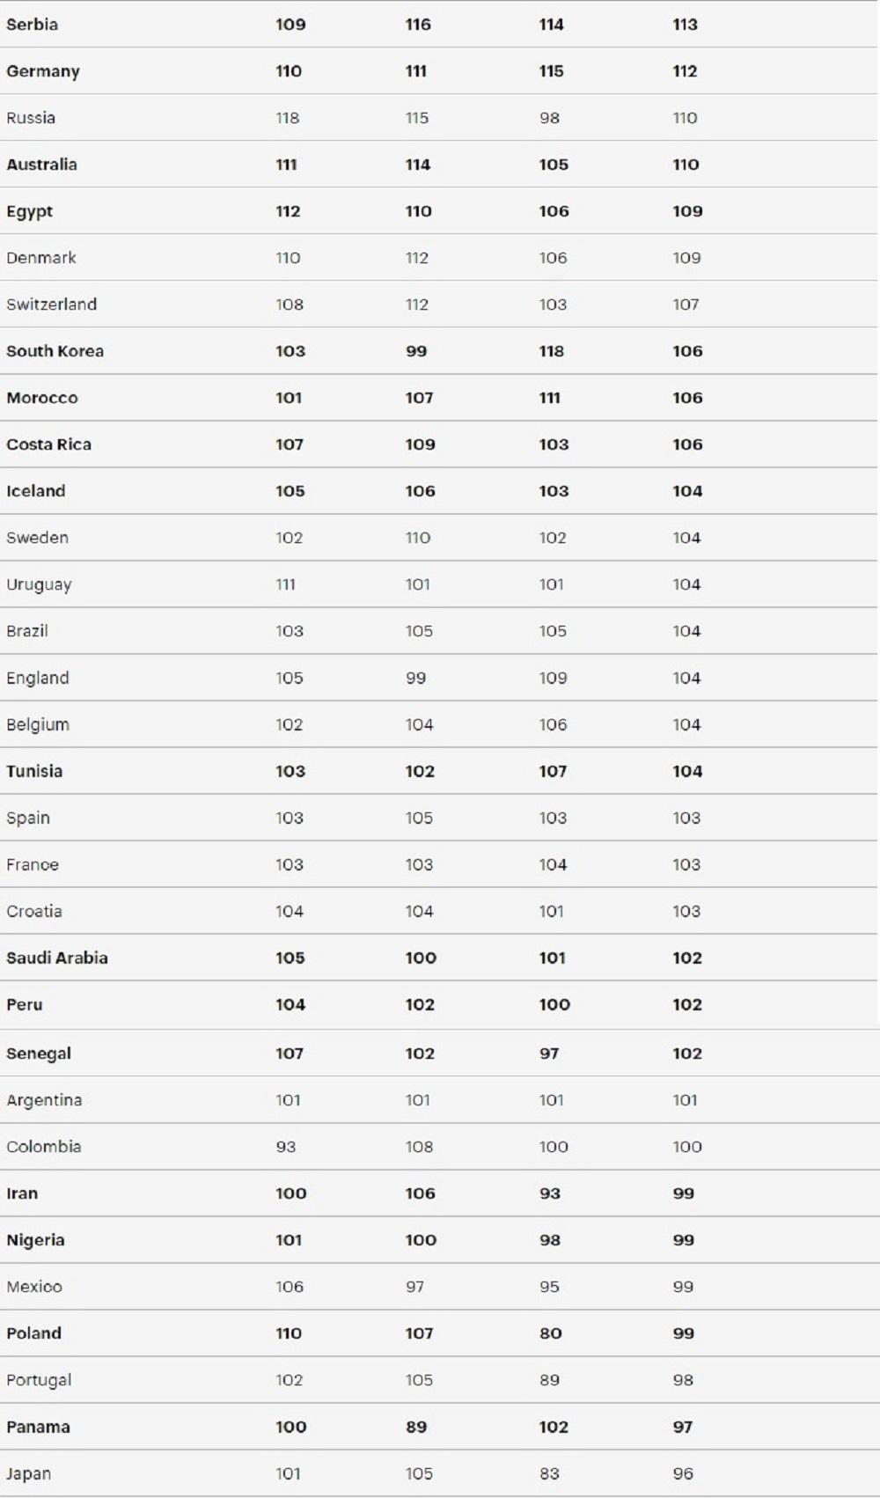Click the value 83 in Japan's row

[550, 1473]
